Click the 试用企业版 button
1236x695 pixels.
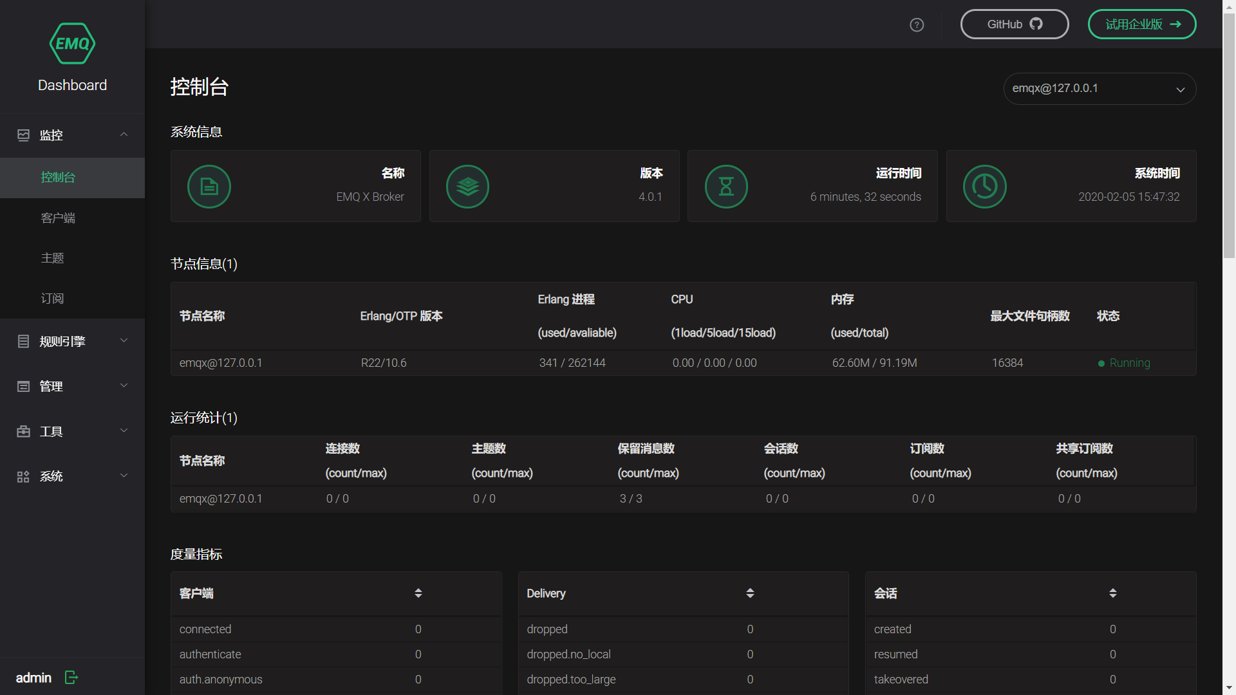coord(1141,24)
